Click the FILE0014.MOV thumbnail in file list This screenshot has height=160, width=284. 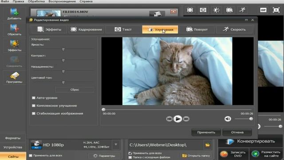pos(49,13)
